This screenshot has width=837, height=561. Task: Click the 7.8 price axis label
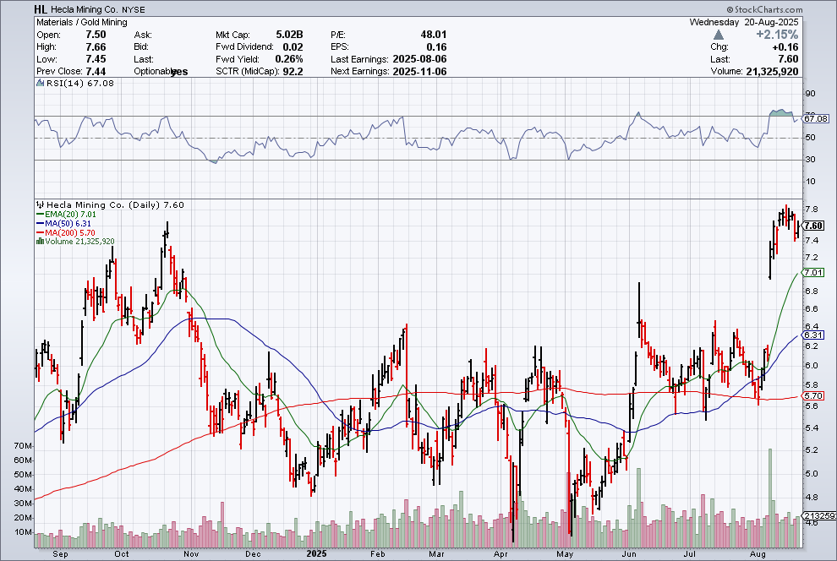point(811,210)
